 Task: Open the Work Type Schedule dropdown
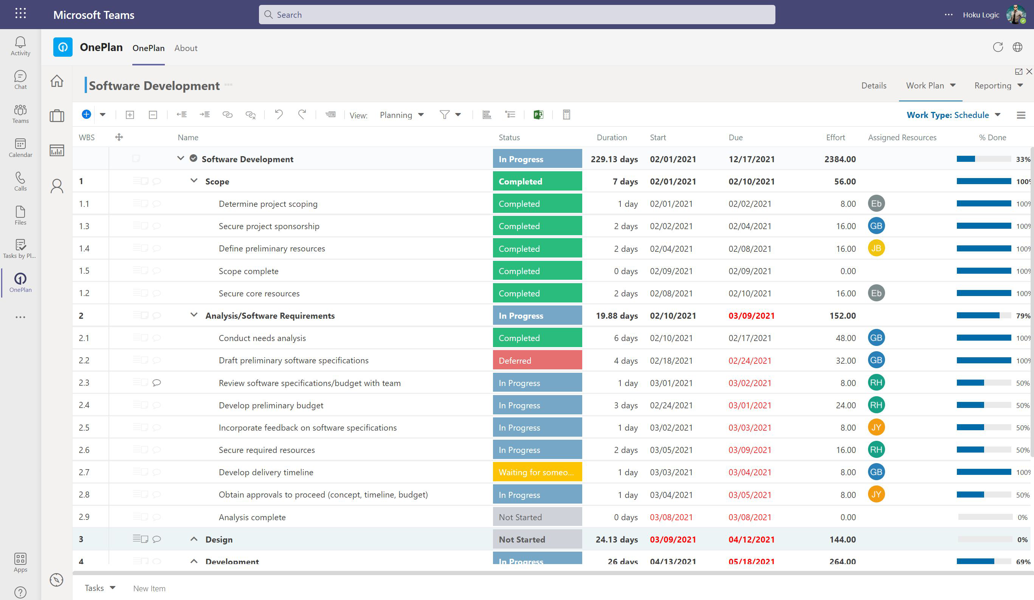(x=953, y=115)
